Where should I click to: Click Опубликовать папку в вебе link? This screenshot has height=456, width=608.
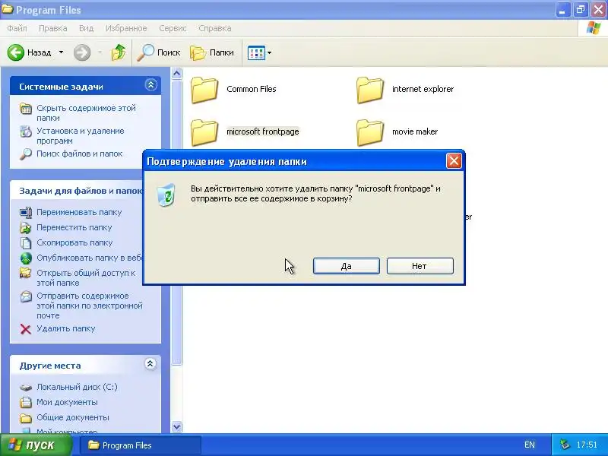(x=90, y=258)
